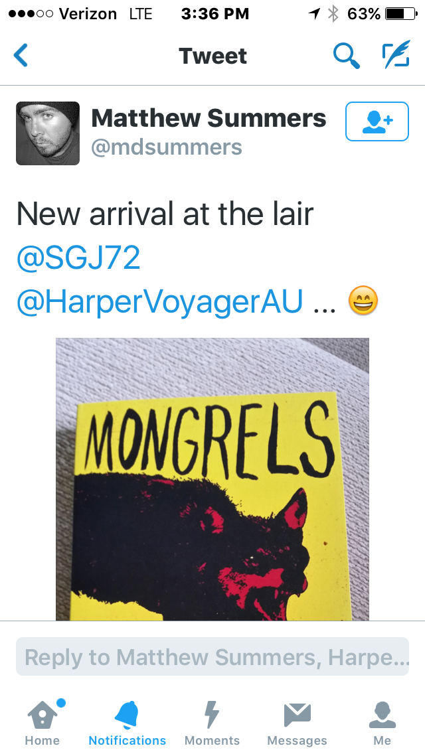Open Matthew Summers' profile picture
The image size is (425, 754).
tap(48, 133)
